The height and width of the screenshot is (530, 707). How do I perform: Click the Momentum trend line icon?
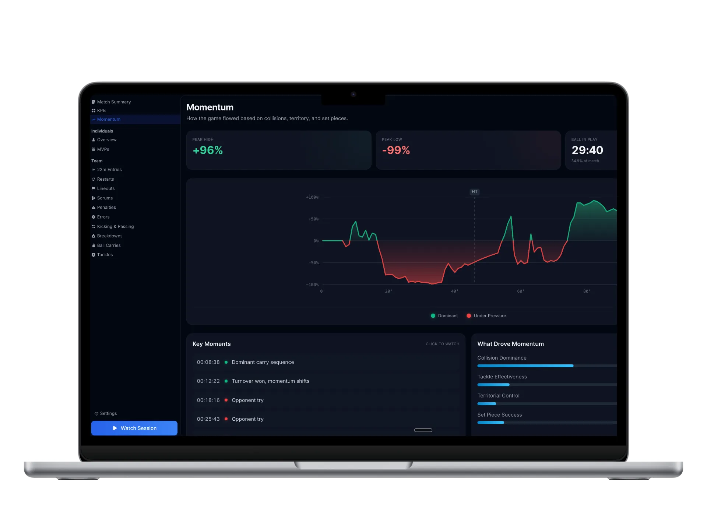pos(94,120)
